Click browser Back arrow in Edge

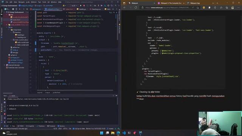(x=124, y=8)
